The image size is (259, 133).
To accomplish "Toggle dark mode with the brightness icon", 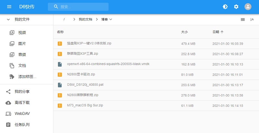I will (x=225, y=7).
